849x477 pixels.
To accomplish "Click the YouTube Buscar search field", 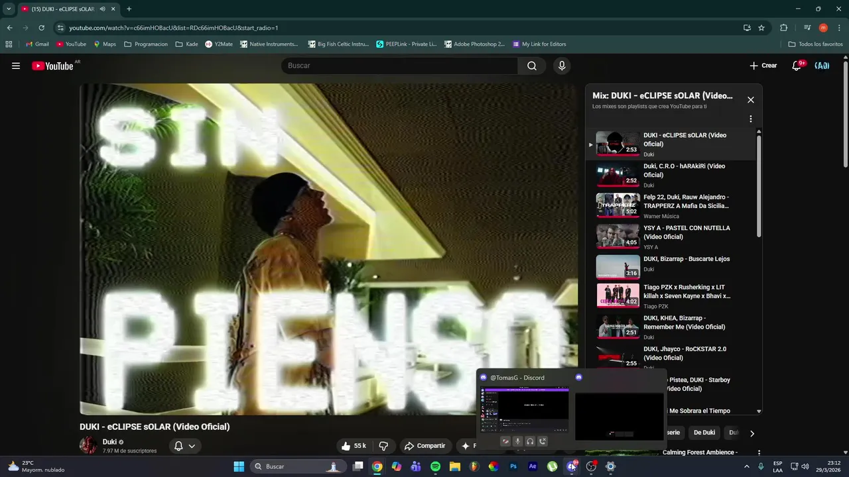I will (x=400, y=66).
